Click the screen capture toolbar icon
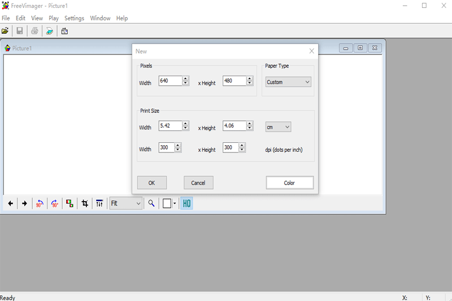Image resolution: width=452 pixels, height=301 pixels. (x=65, y=31)
